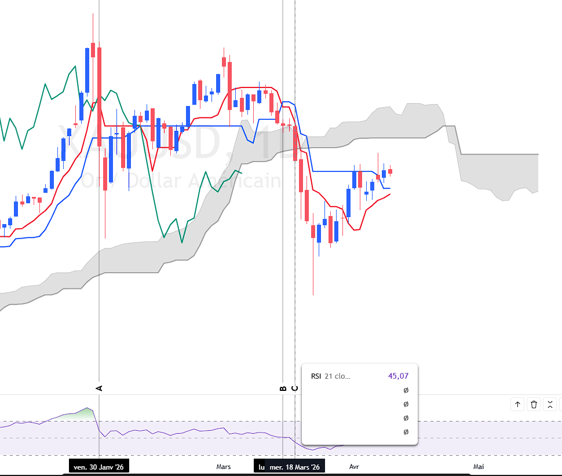Select the vertical line labeled A

[99, 215]
